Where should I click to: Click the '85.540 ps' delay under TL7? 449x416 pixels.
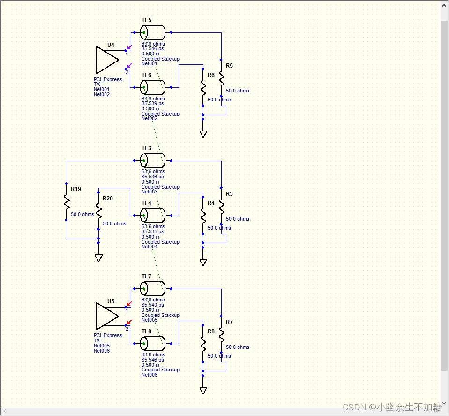153,305
